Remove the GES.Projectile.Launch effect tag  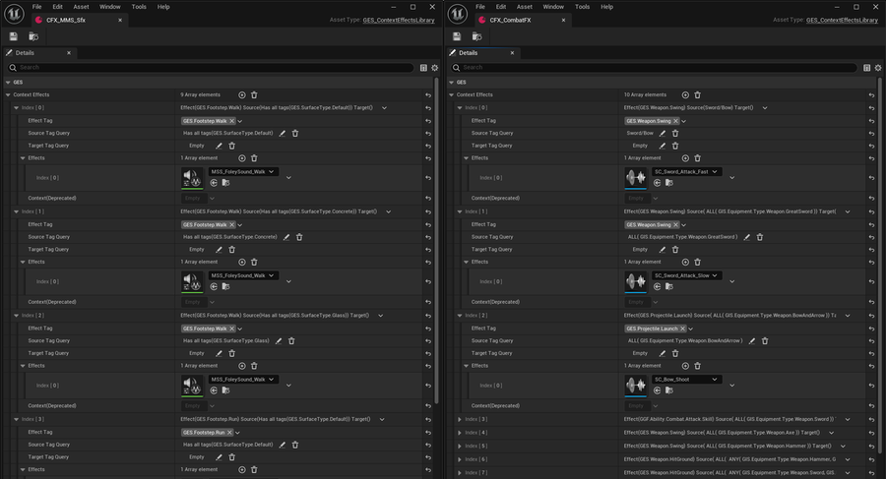tap(682, 329)
